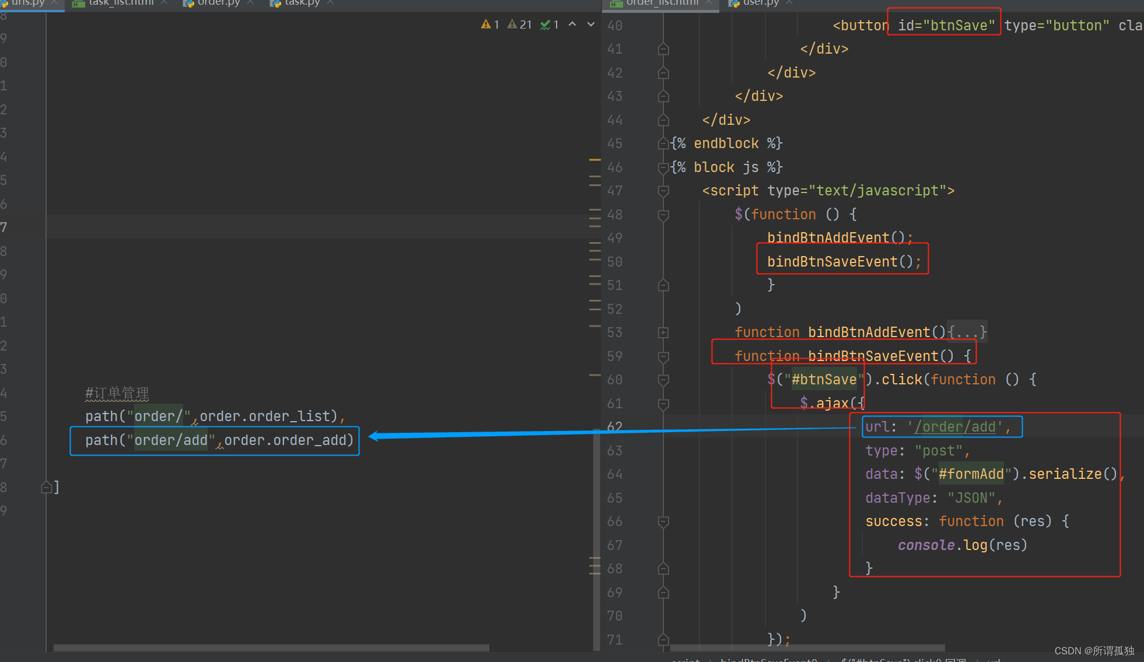Collapse the fold marker on line 43
Screen dimensions: 1144x662
click(x=663, y=96)
